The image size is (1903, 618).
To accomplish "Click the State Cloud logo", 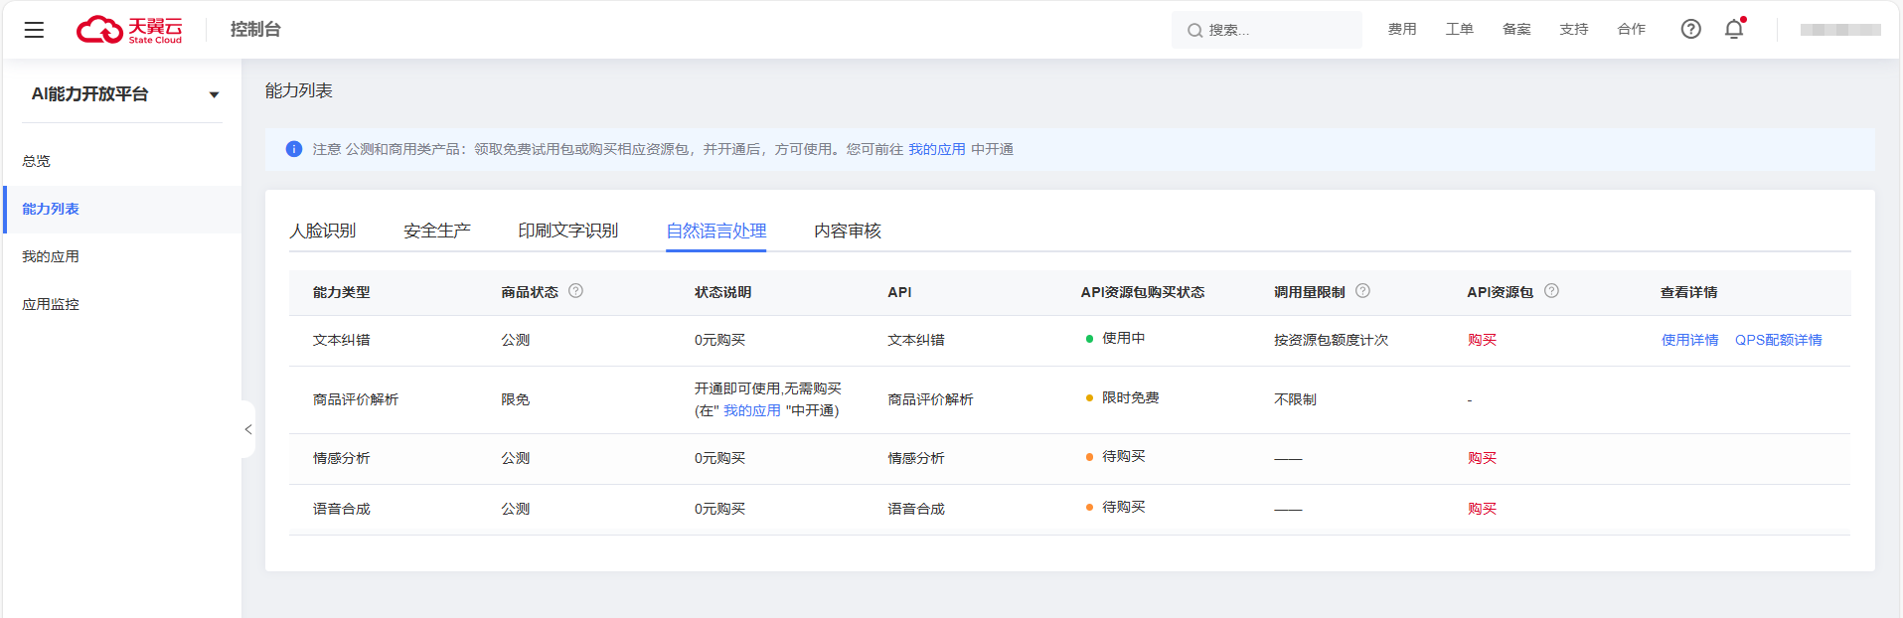I will click(x=129, y=30).
